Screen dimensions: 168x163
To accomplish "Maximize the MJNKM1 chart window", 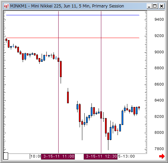I will 155,6.
